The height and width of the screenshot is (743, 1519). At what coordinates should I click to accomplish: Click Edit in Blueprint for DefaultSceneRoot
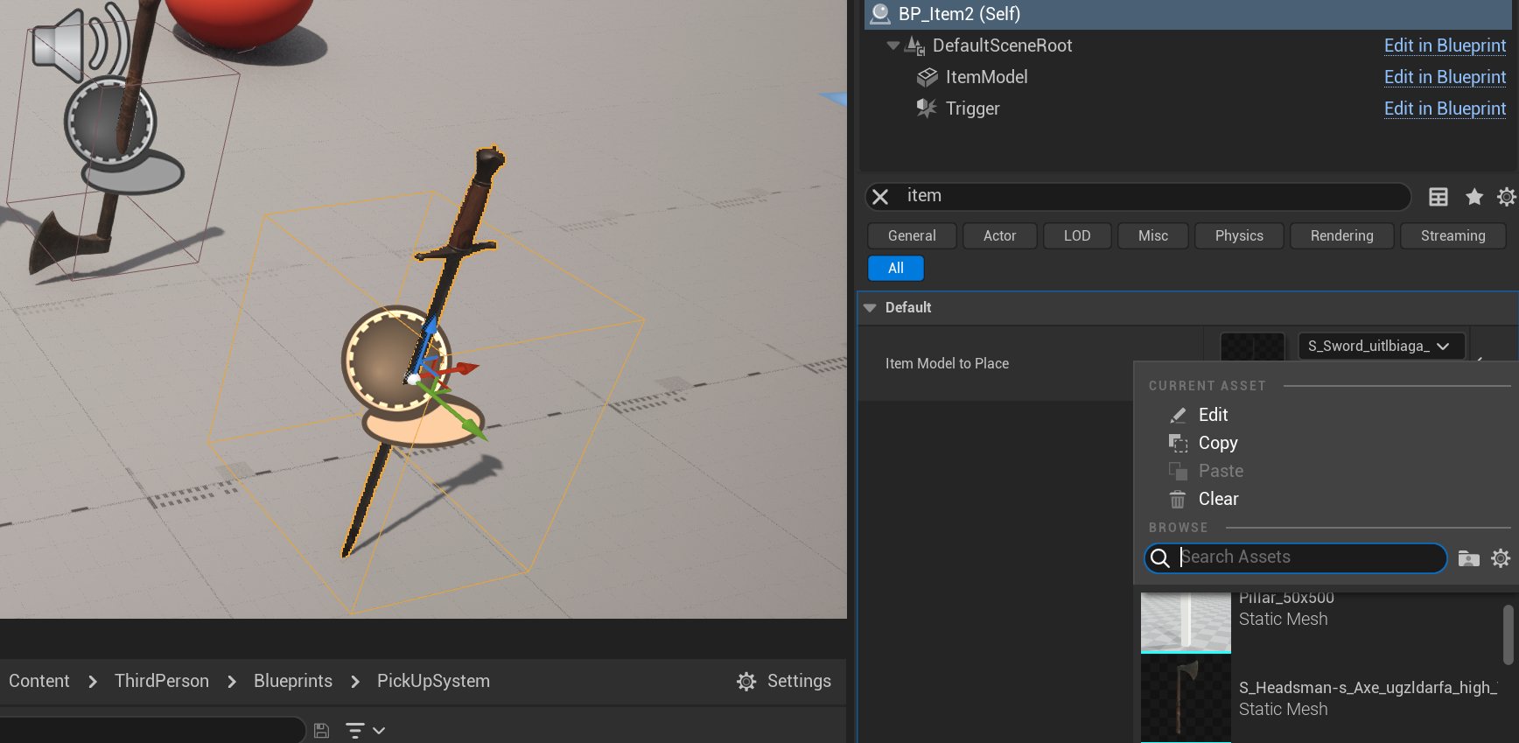1445,46
